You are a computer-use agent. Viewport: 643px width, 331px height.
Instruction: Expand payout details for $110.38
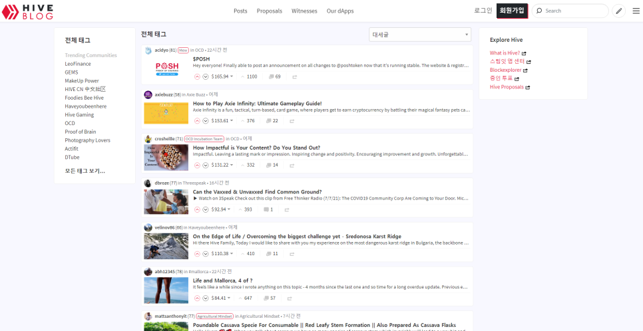(x=222, y=254)
